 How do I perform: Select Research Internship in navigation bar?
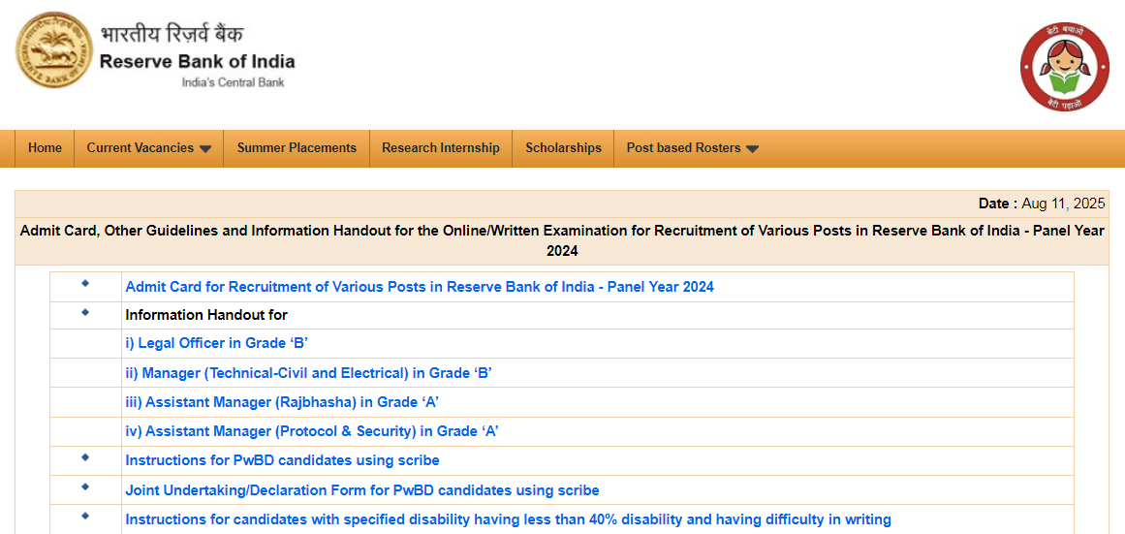[x=440, y=148]
